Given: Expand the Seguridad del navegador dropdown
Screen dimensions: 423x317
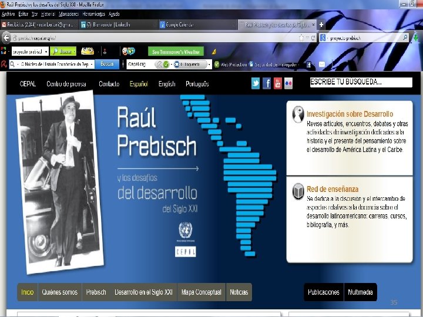Looking at the screenshot, I should point(299,65).
